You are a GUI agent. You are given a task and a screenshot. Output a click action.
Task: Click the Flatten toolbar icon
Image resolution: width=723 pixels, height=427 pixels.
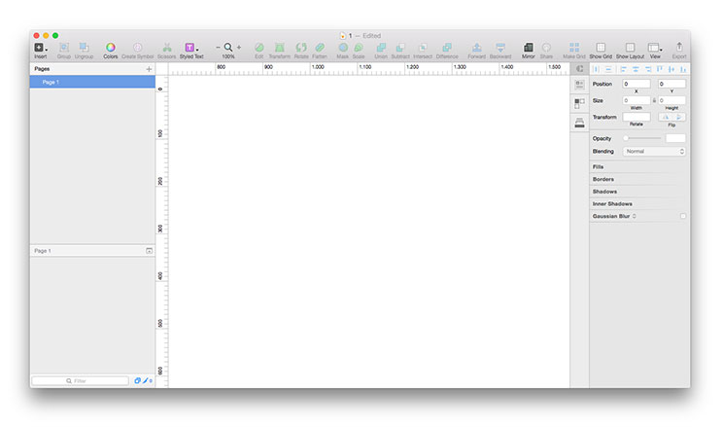point(320,48)
